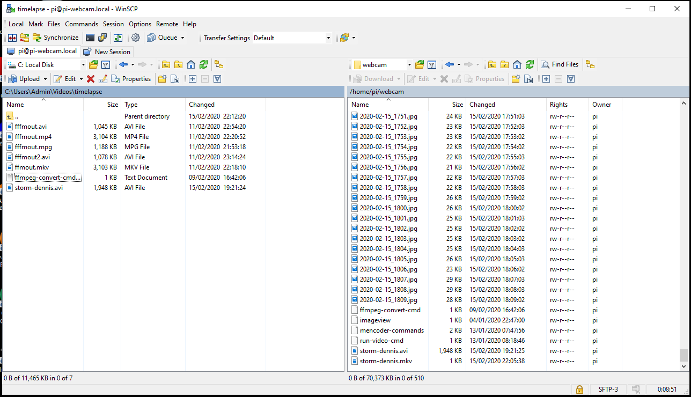Image resolution: width=691 pixels, height=397 pixels.
Task: Expand the Upload dropdown arrow
Action: coord(46,79)
